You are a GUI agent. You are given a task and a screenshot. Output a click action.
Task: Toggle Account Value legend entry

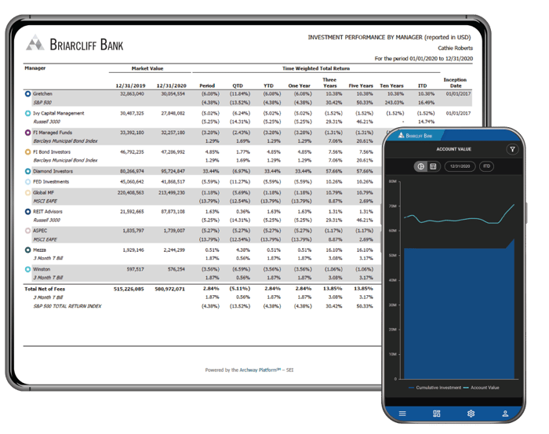[481, 388]
